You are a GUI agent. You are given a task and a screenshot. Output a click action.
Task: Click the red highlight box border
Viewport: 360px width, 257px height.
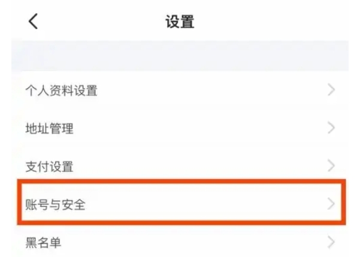click(x=180, y=180)
